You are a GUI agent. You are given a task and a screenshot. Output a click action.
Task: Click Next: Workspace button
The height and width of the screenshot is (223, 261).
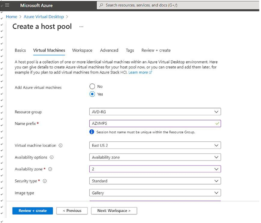114,211
